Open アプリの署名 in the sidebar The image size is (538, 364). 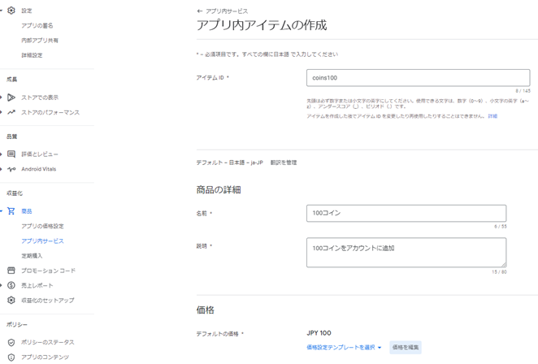[37, 26]
